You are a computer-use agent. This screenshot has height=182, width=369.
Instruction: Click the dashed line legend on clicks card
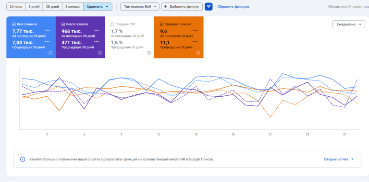point(47,42)
